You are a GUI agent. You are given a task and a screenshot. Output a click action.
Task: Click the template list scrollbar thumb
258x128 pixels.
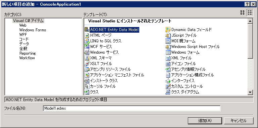point(250,41)
